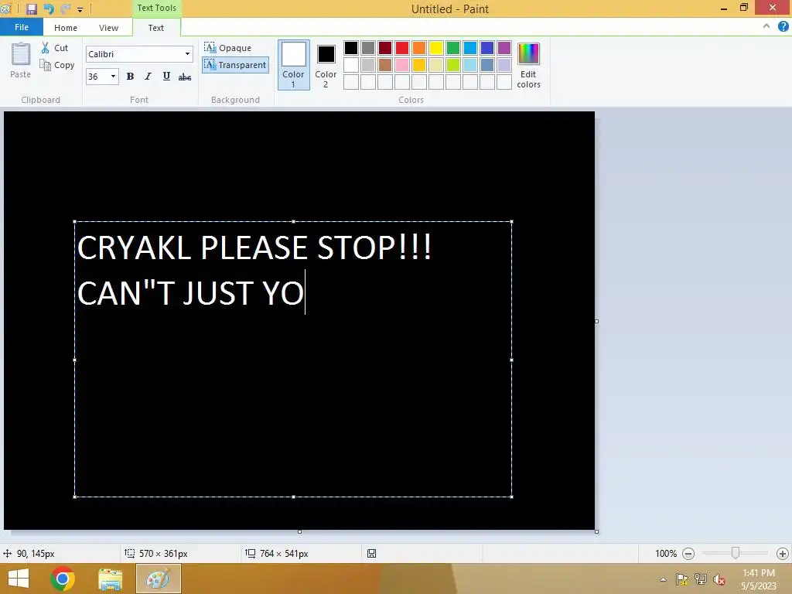Select Color 1 foreground box

tap(293, 65)
